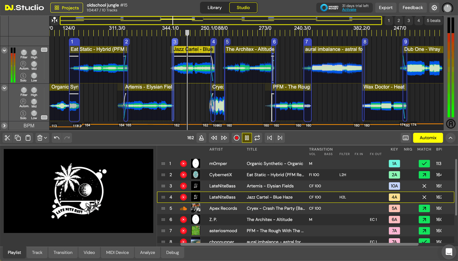
Task: Click the Export button
Action: pyautogui.click(x=386, y=7)
